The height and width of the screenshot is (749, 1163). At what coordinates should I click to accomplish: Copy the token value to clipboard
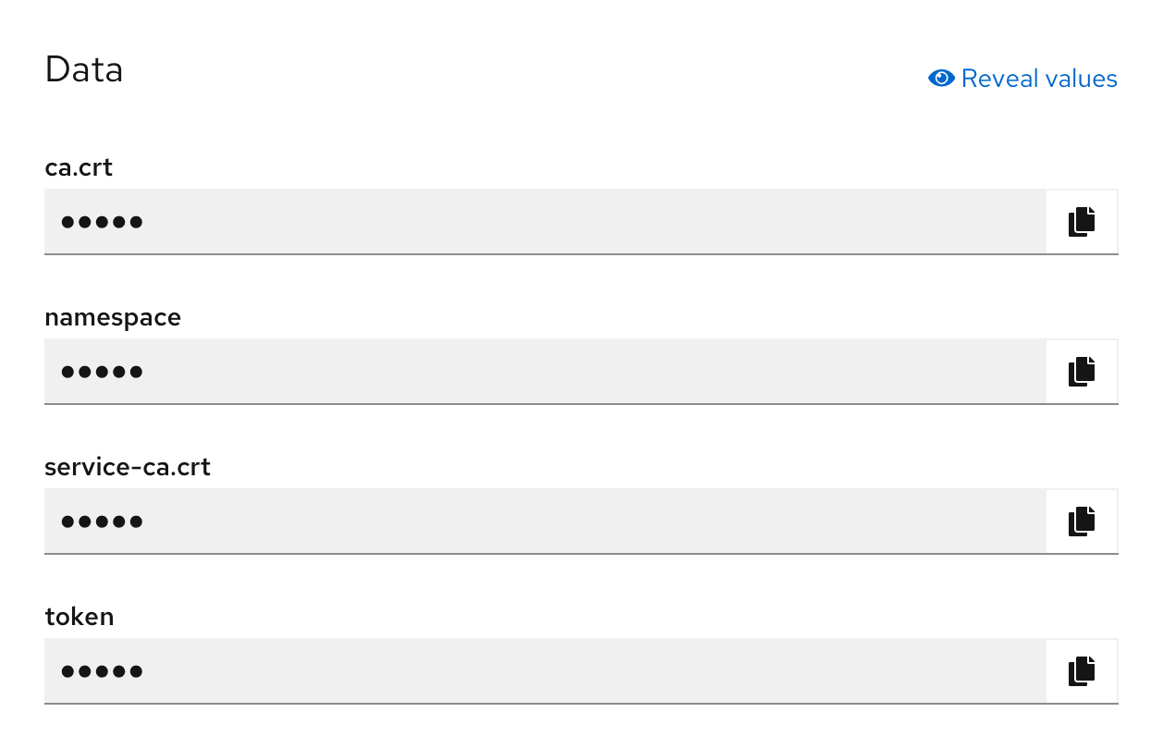1082,671
